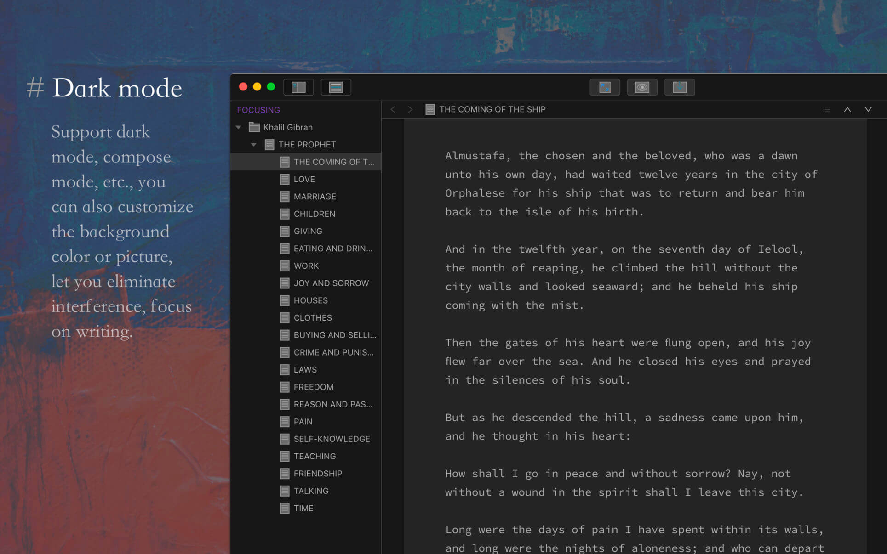The image size is (887, 554).
Task: Open the outline list icon
Action: click(x=826, y=109)
